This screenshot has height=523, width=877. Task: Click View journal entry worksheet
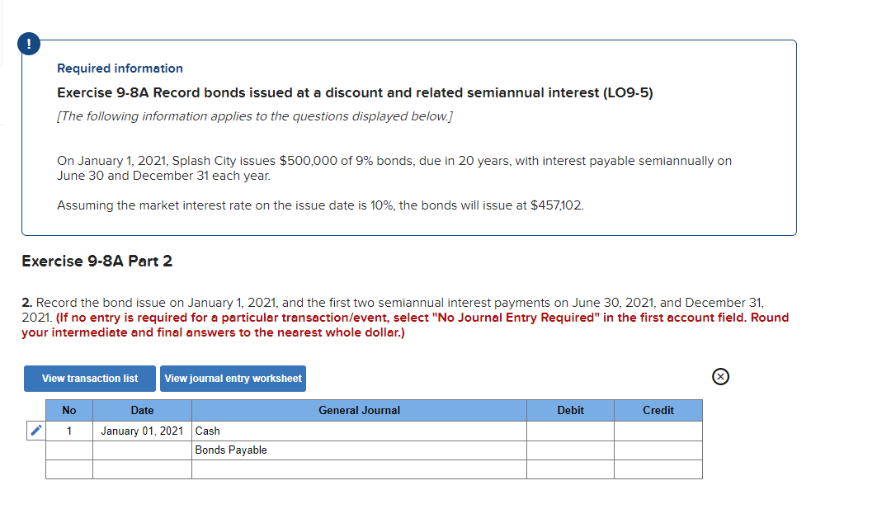(233, 378)
